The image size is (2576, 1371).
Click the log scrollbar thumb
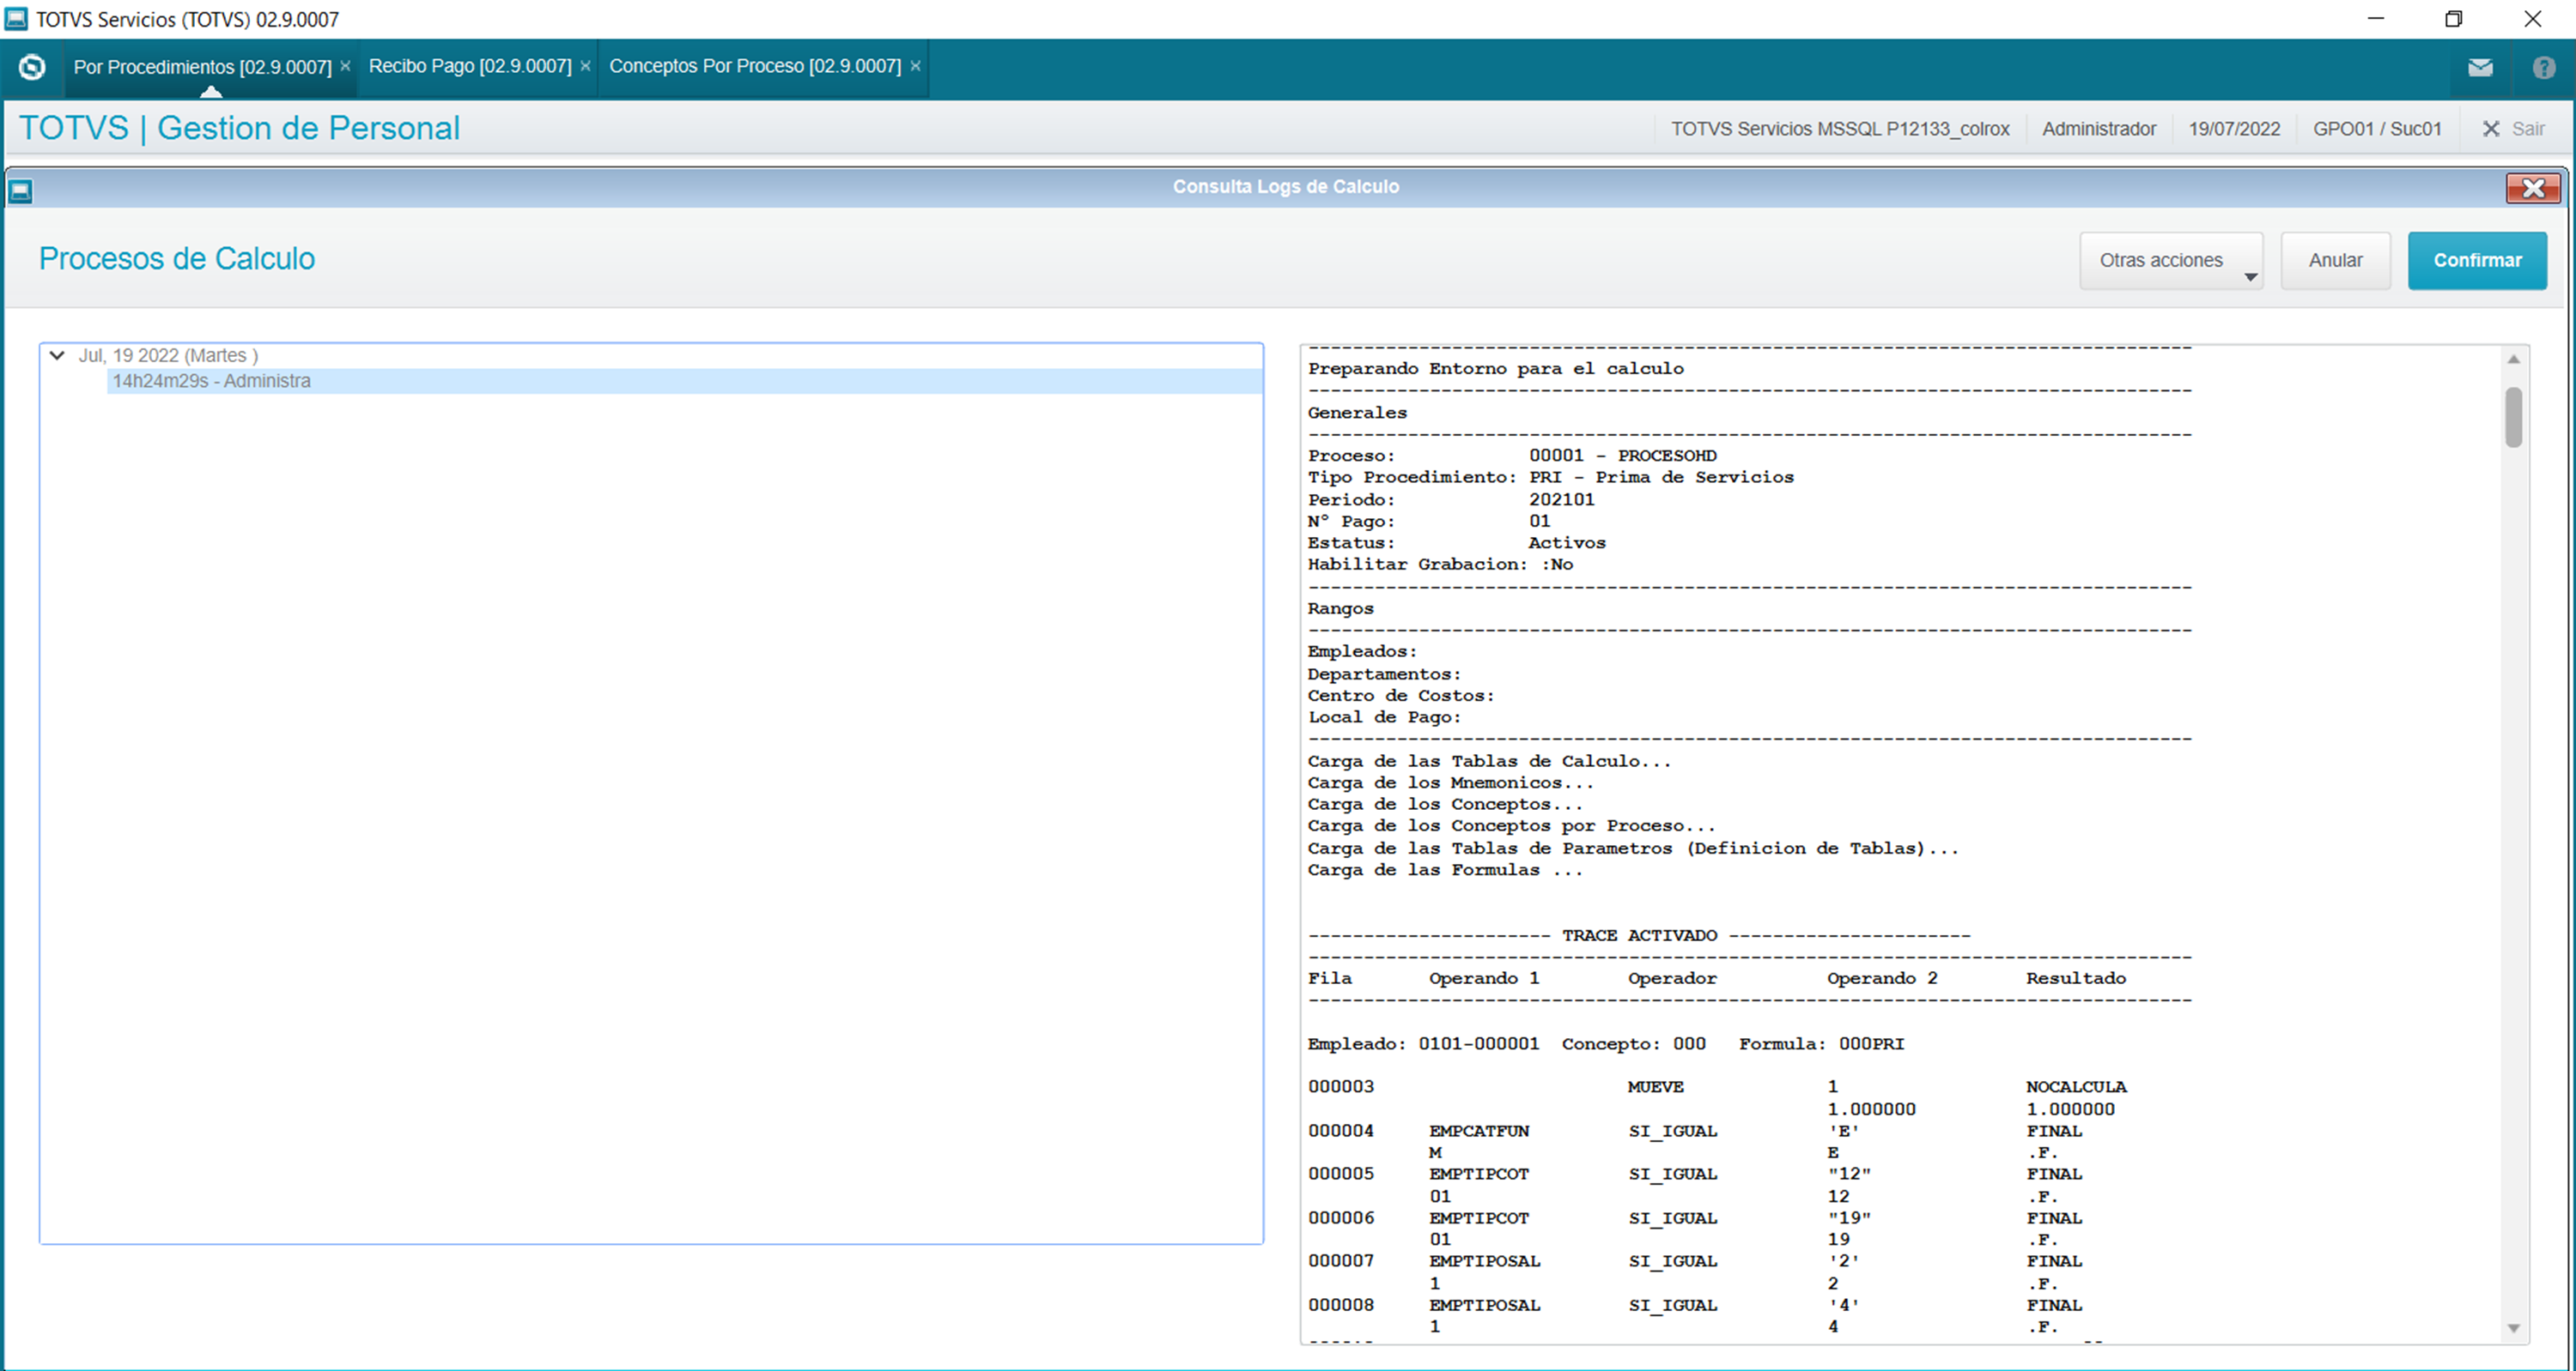pos(2513,418)
